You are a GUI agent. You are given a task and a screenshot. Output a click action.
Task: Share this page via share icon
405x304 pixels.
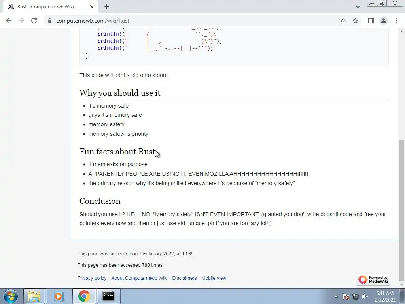(343, 21)
